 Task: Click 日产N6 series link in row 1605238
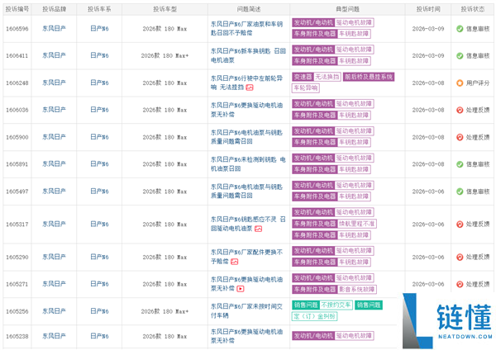click(x=99, y=336)
